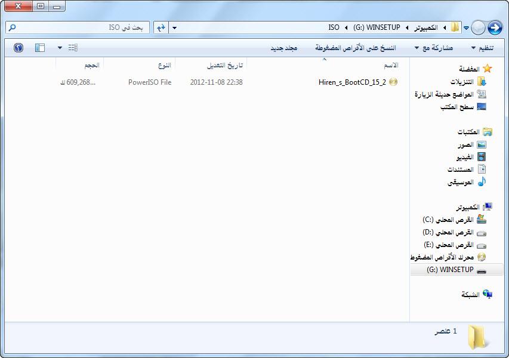Select Local Disk (C:) in sidebar
509x358 pixels.
[448, 220]
